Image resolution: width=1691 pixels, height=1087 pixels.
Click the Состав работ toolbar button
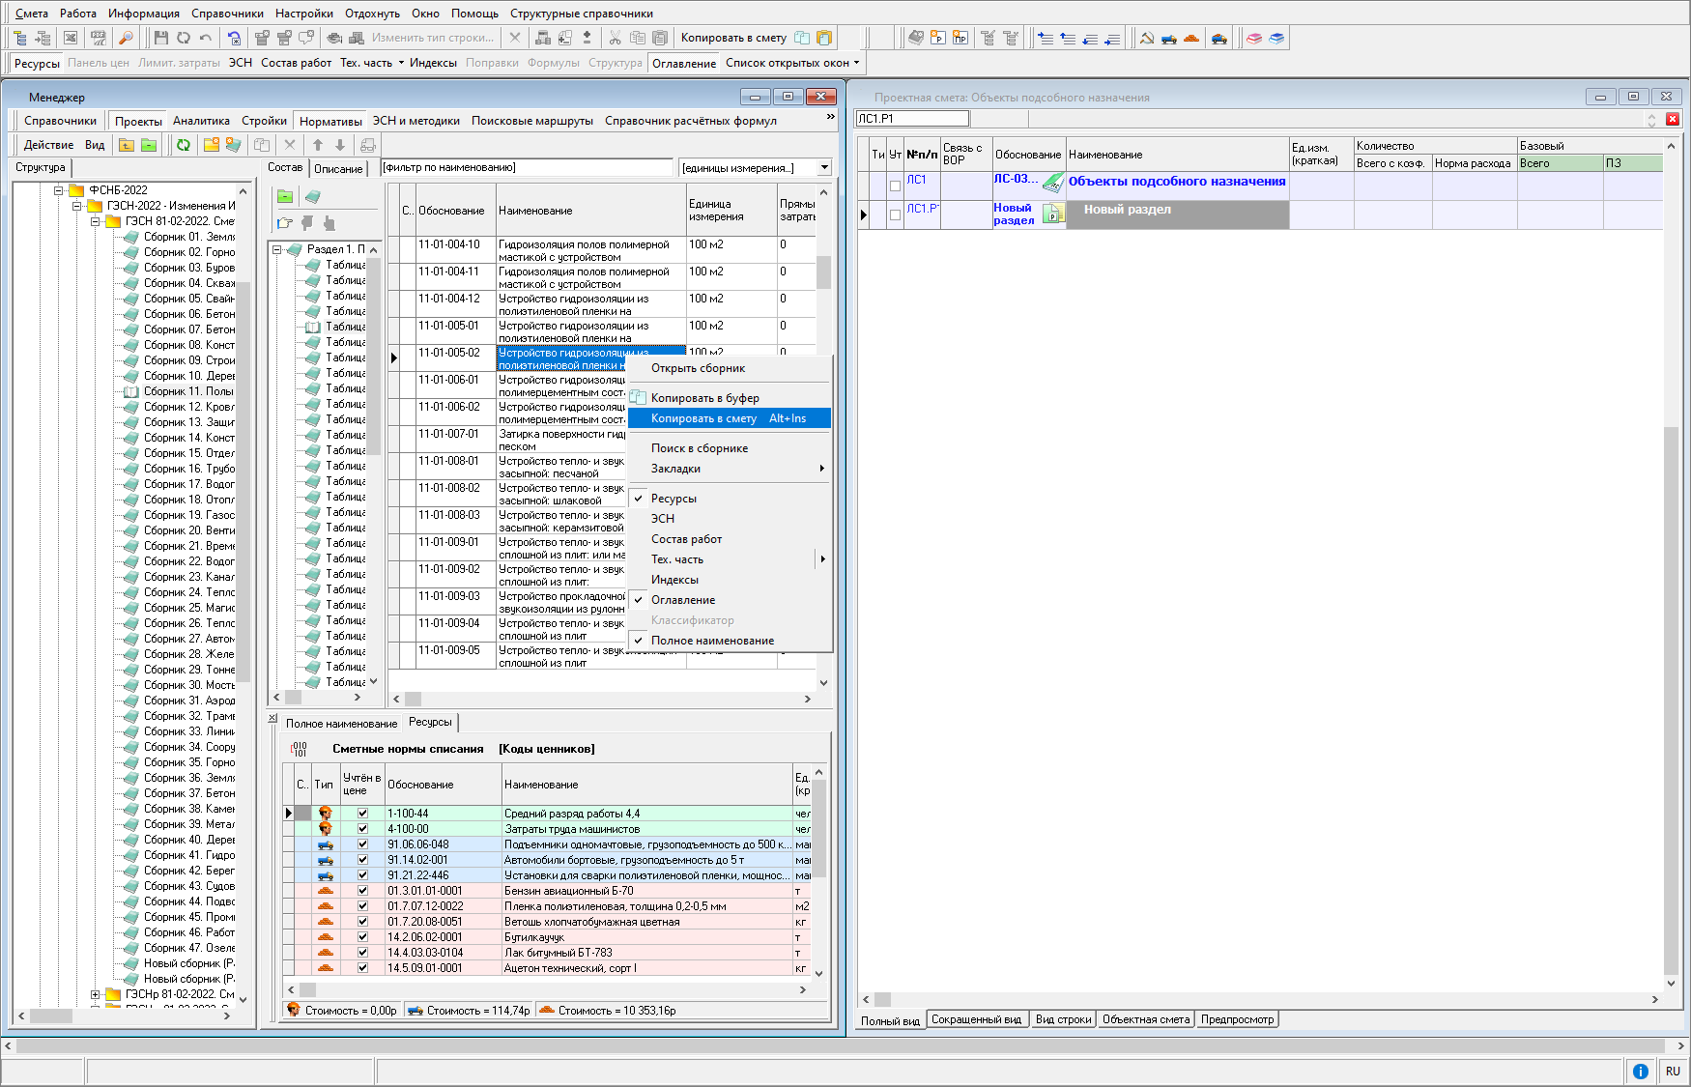pos(296,63)
